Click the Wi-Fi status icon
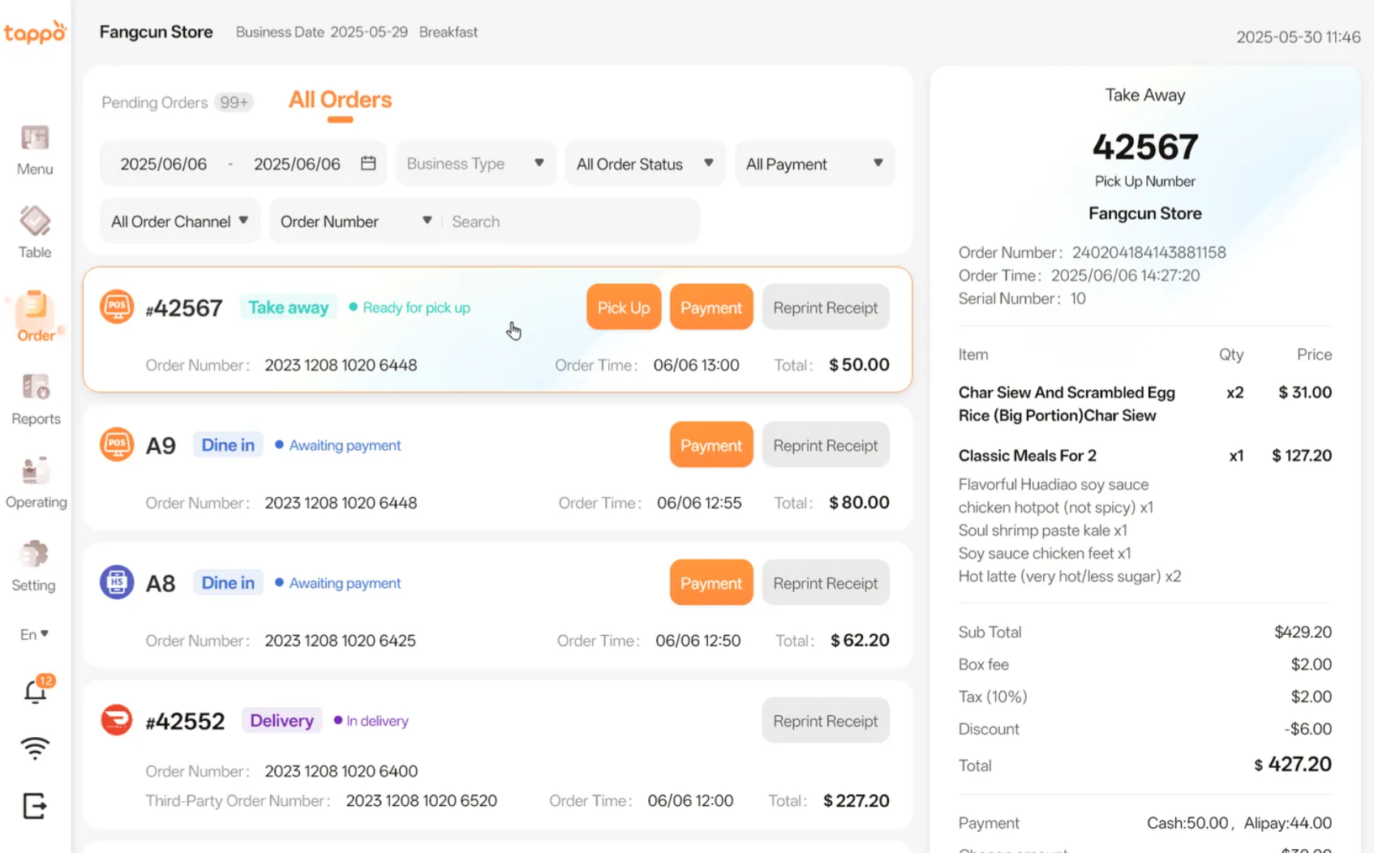Image resolution: width=1374 pixels, height=853 pixels. click(35, 748)
